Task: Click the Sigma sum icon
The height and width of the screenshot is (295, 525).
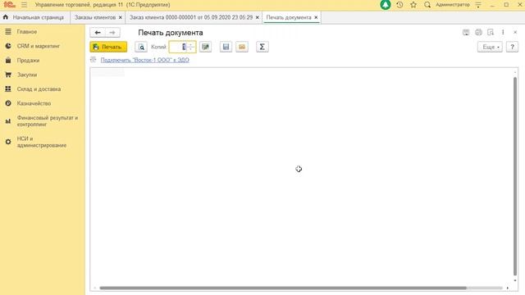Action: pyautogui.click(x=262, y=47)
